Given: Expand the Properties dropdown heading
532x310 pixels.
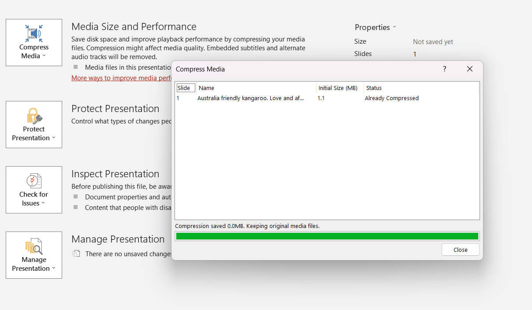Looking at the screenshot, I should [x=376, y=27].
